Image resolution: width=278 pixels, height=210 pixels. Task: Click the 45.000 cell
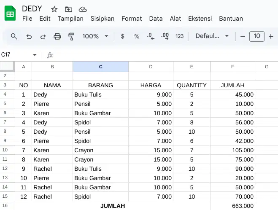point(232,94)
